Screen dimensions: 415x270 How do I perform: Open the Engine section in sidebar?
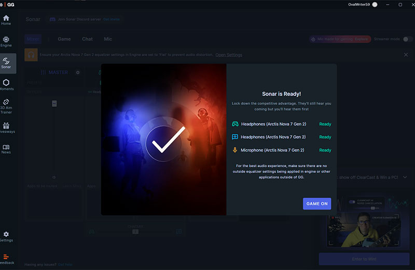tap(6, 42)
